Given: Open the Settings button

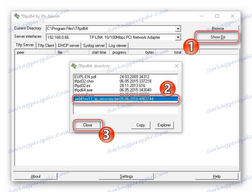Looking at the screenshot, I should coord(126,176).
